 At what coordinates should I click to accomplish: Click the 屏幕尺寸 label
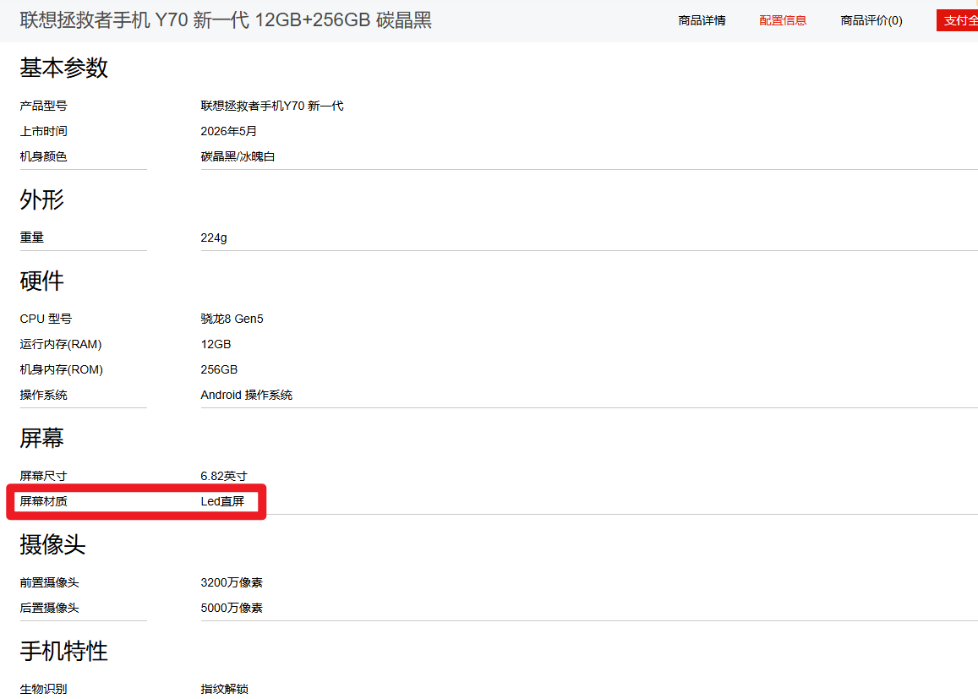tap(43, 476)
